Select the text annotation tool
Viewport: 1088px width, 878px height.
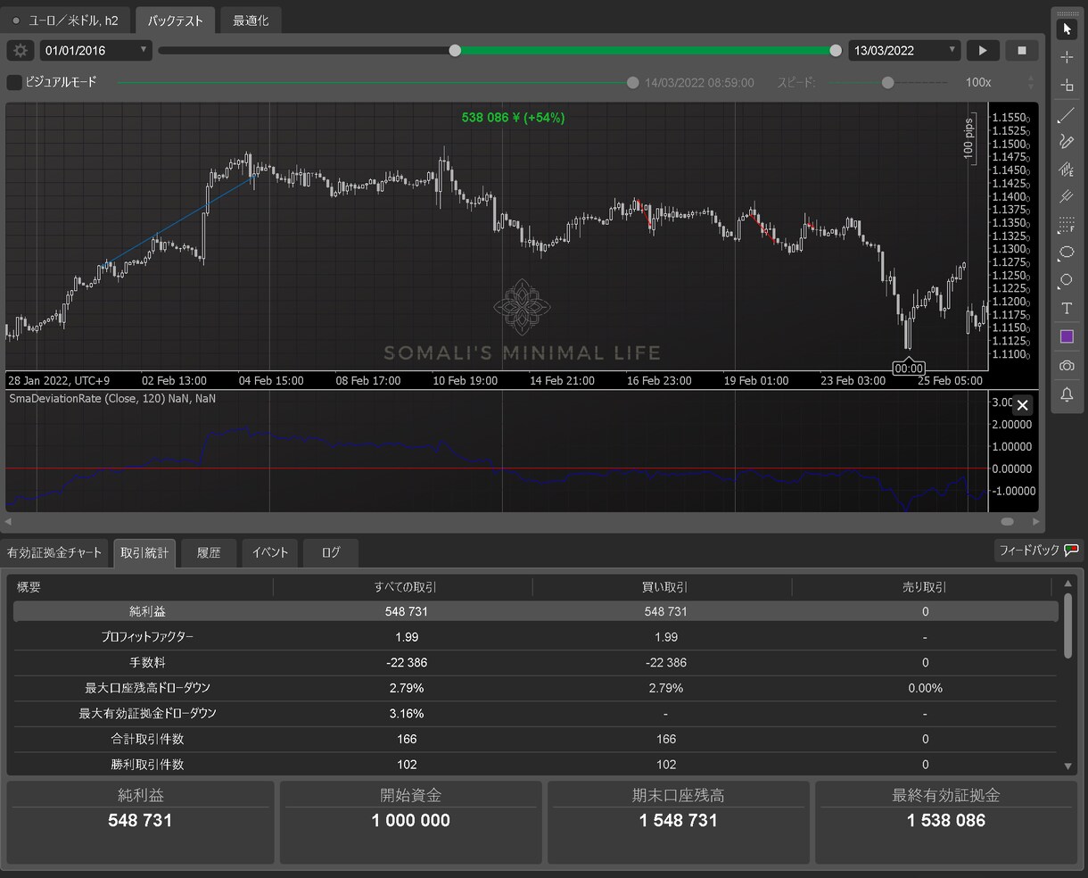click(1067, 309)
